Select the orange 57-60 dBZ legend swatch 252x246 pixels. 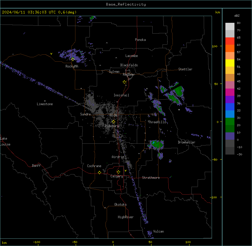tap(230, 48)
